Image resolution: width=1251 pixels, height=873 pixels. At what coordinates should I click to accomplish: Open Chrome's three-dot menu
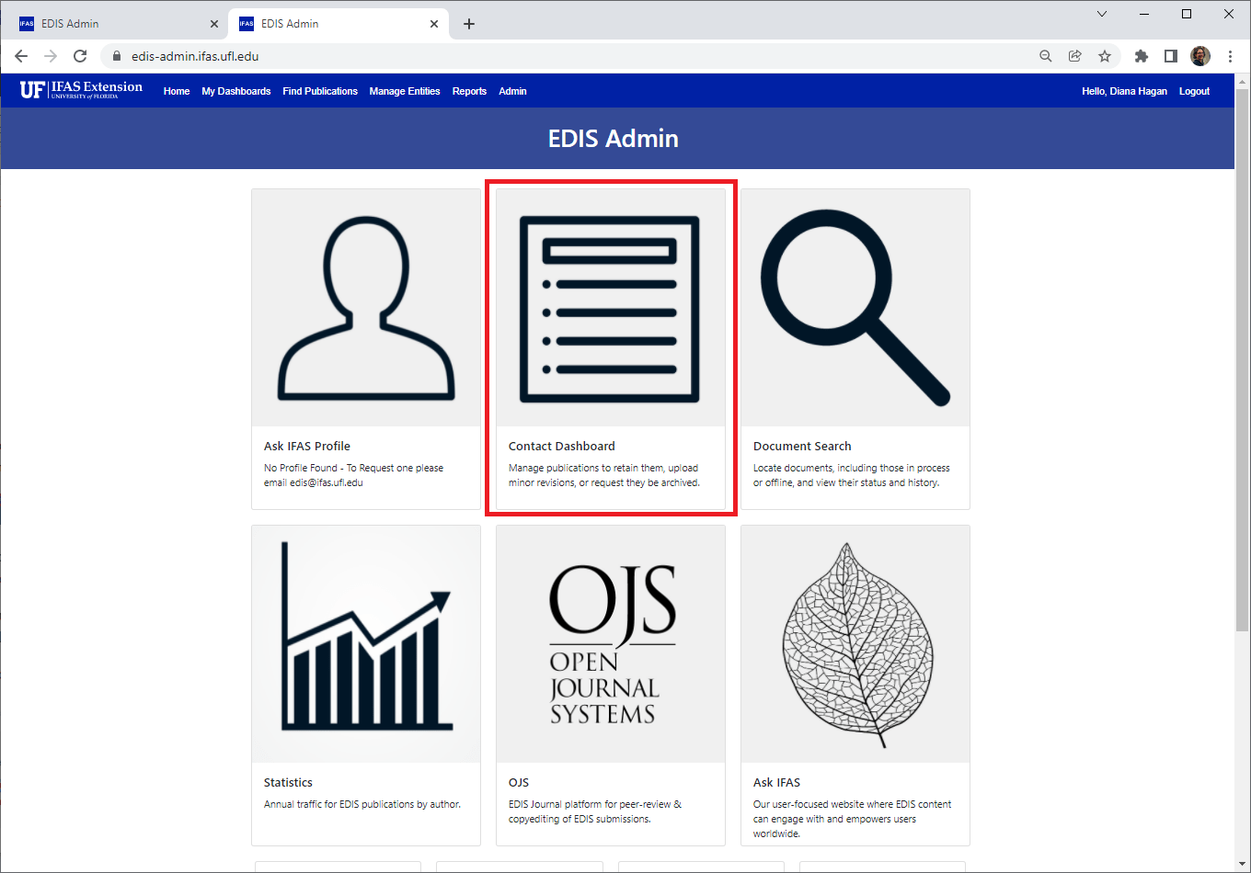point(1230,56)
